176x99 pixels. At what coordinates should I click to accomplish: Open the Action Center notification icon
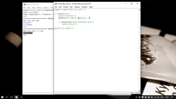click(x=172, y=97)
